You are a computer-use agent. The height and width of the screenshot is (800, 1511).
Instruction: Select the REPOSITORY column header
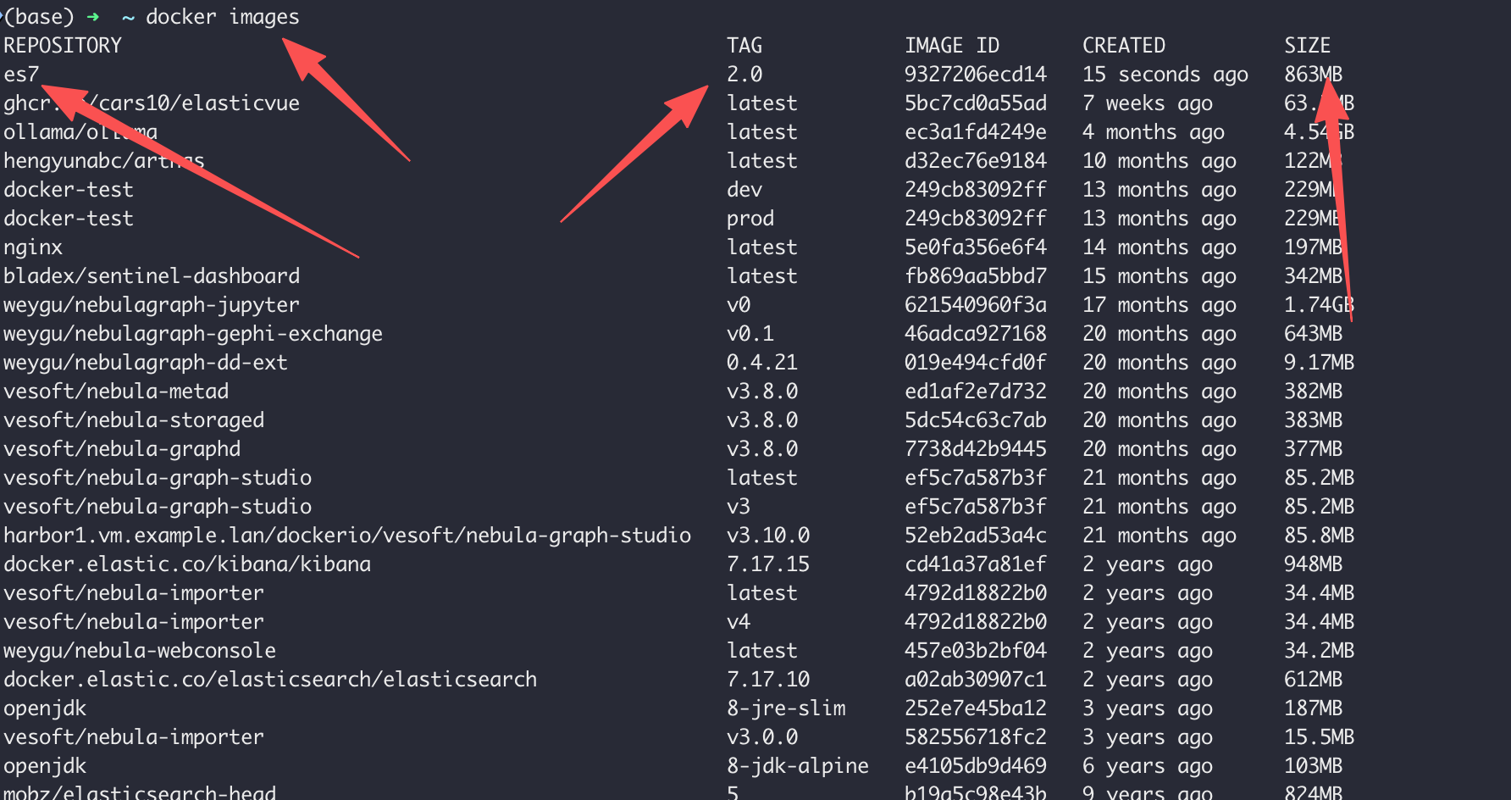(63, 46)
